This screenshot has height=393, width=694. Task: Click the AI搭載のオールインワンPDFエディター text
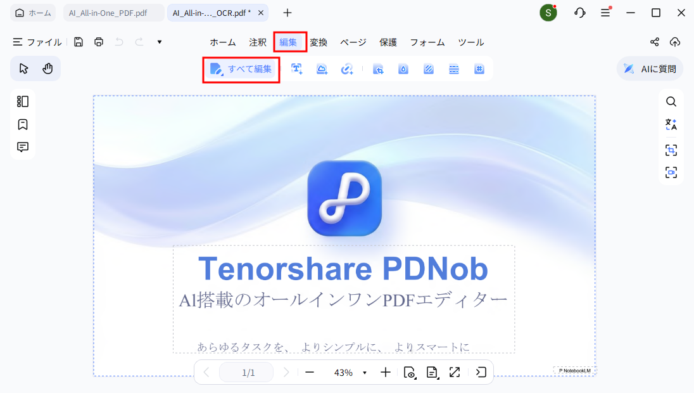point(343,300)
